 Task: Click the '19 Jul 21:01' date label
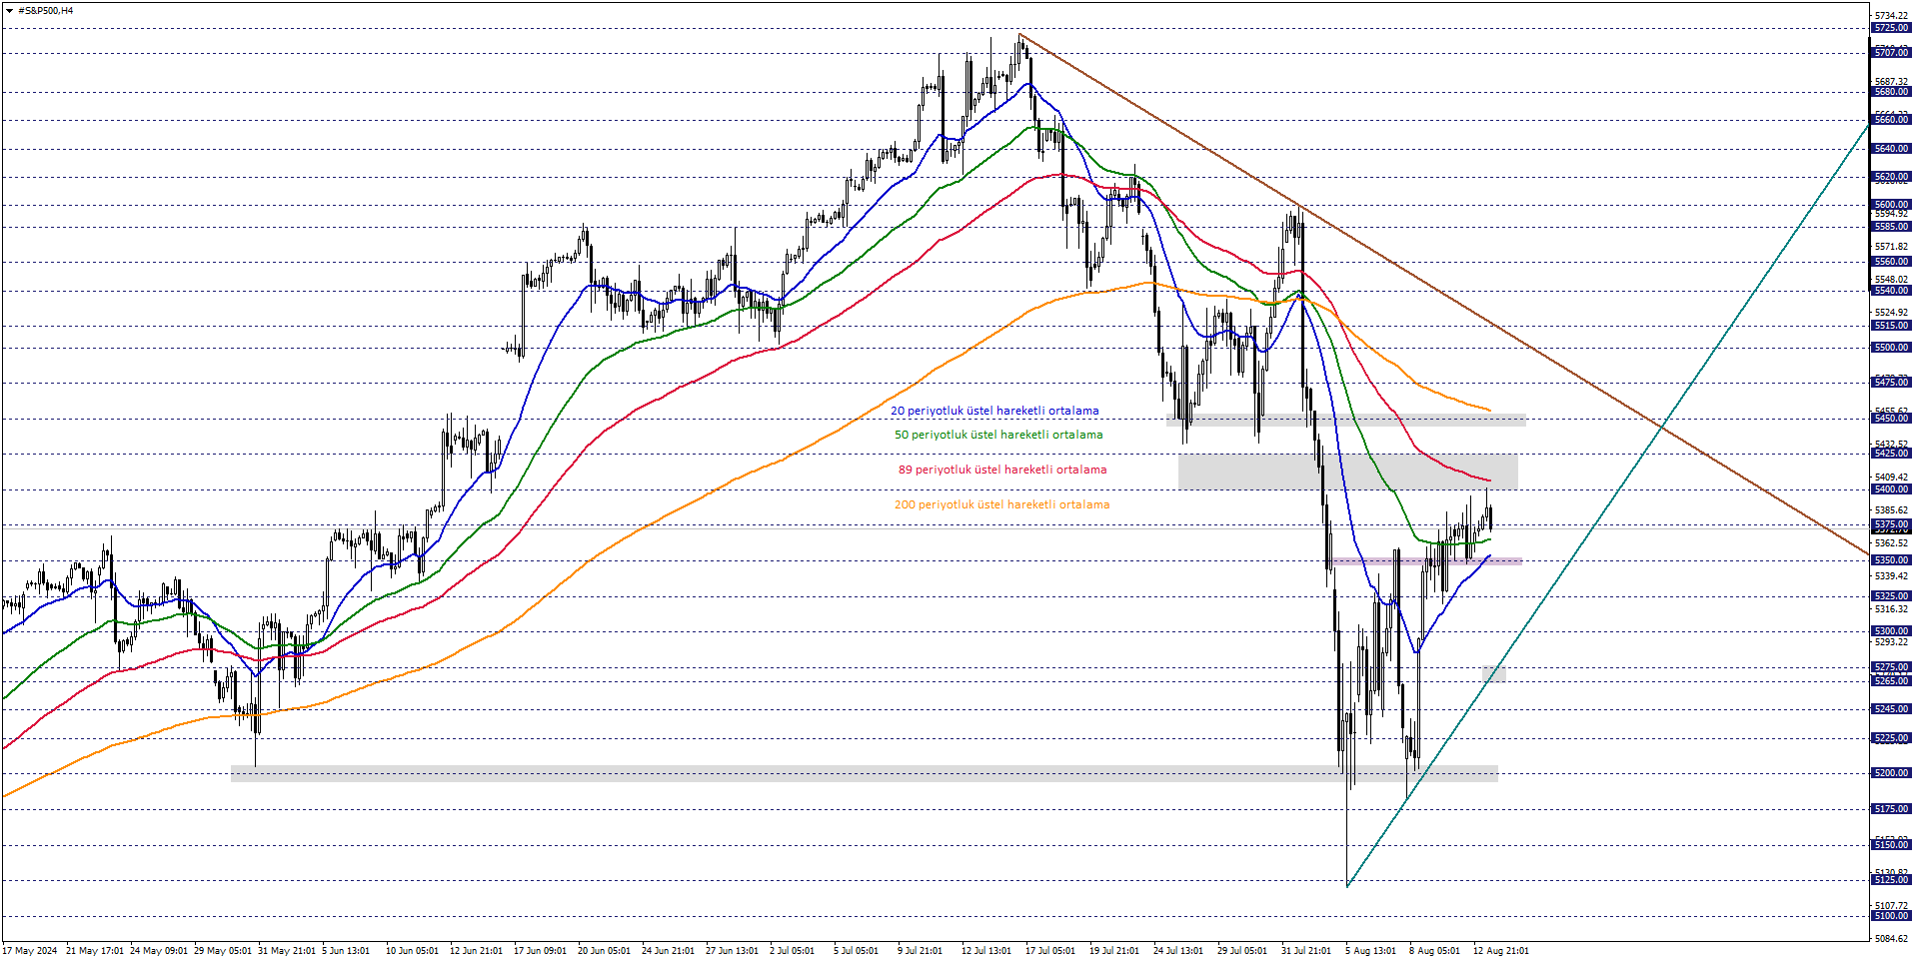pos(1114,951)
